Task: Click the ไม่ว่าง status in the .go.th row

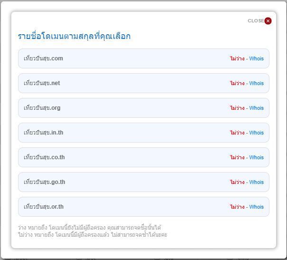Action: (x=237, y=182)
